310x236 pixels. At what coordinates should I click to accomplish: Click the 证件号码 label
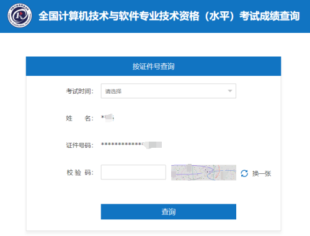[80, 145]
